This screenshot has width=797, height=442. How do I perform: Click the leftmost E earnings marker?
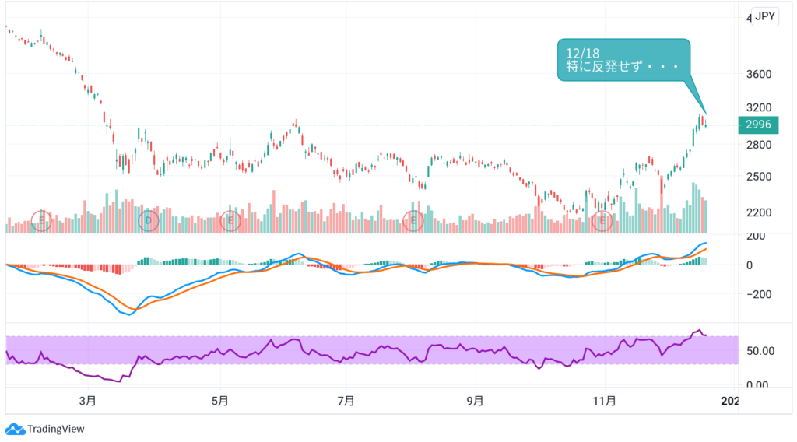[43, 221]
